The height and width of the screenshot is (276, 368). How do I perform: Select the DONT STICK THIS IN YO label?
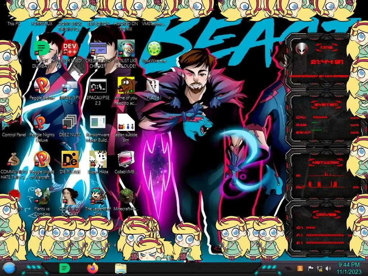[x=70, y=26]
